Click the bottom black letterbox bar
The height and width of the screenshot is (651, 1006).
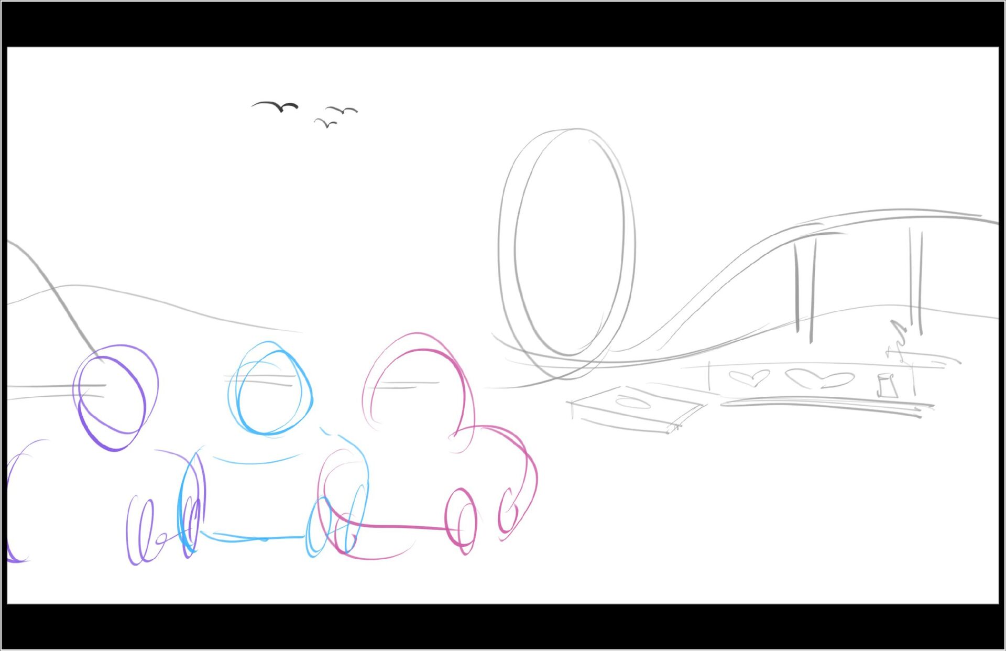click(x=503, y=626)
